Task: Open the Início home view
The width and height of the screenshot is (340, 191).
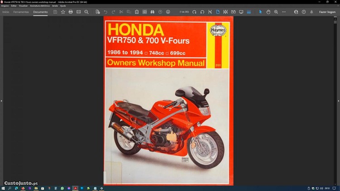Action: pyautogui.click(x=6, y=12)
